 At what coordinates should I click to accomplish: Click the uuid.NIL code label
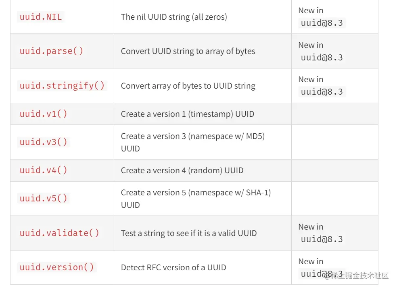click(x=41, y=17)
